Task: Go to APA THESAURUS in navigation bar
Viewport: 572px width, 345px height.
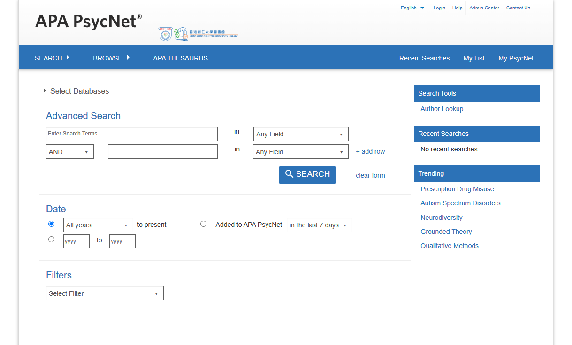Action: 180,58
